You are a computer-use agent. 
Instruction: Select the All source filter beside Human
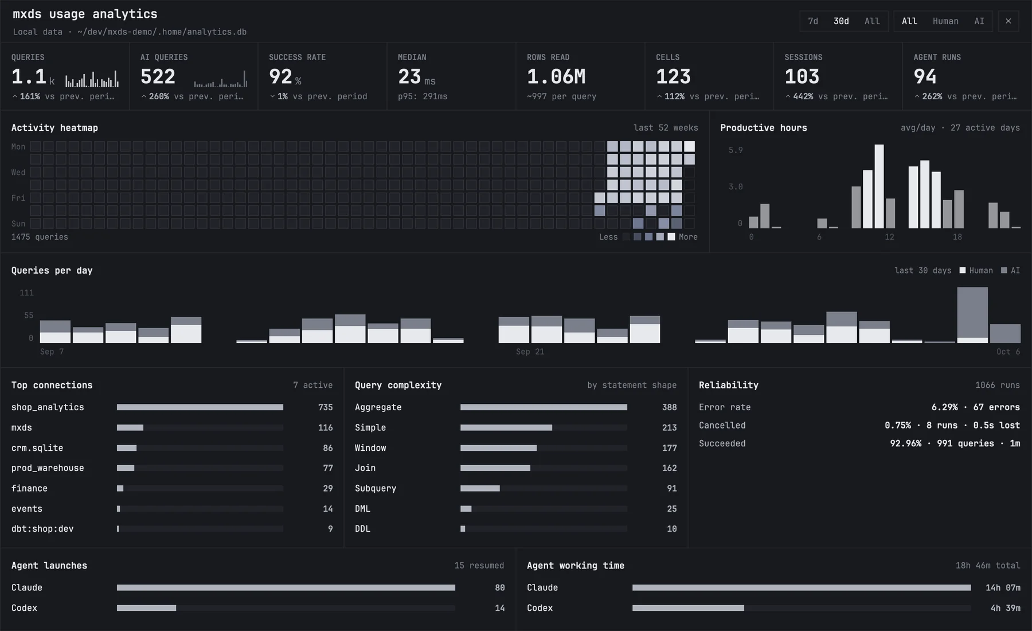(x=909, y=21)
